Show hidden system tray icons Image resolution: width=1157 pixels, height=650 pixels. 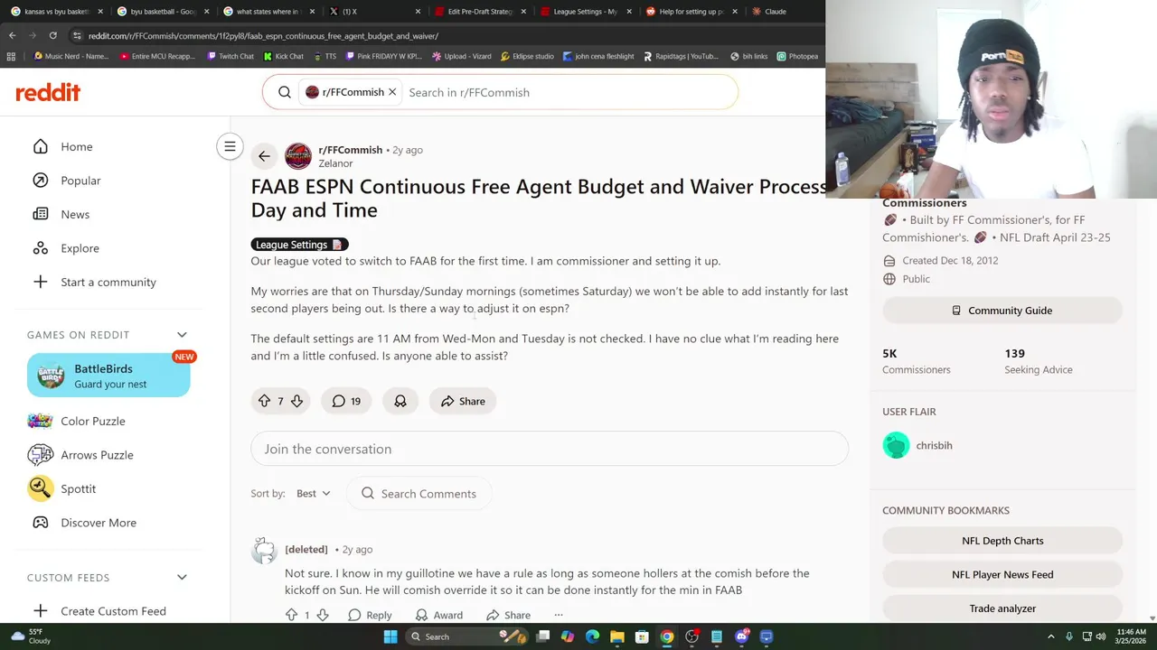click(x=1051, y=636)
